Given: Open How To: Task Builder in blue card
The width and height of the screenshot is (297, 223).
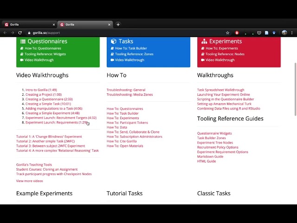Looking at the screenshot, I should [131, 48].
